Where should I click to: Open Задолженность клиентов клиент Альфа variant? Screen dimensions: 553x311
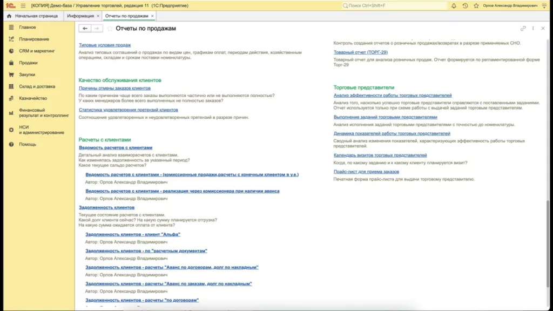pyautogui.click(x=133, y=234)
